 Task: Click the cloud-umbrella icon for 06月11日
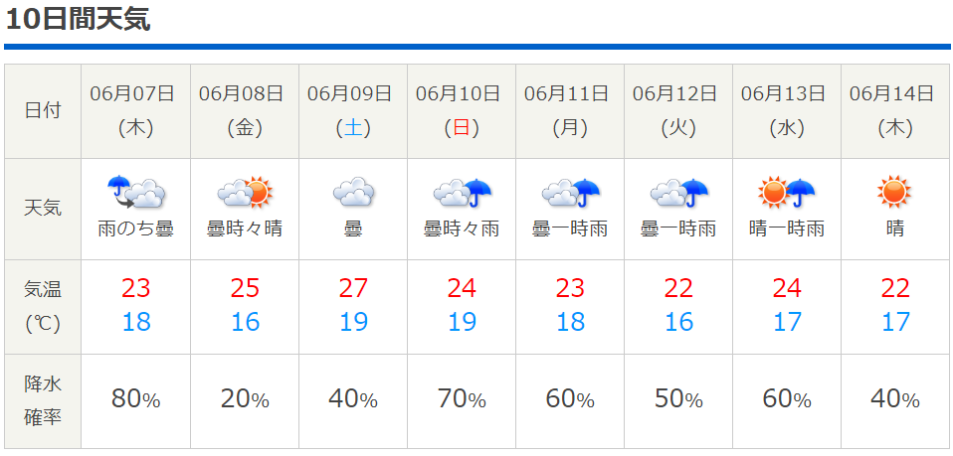click(x=570, y=193)
